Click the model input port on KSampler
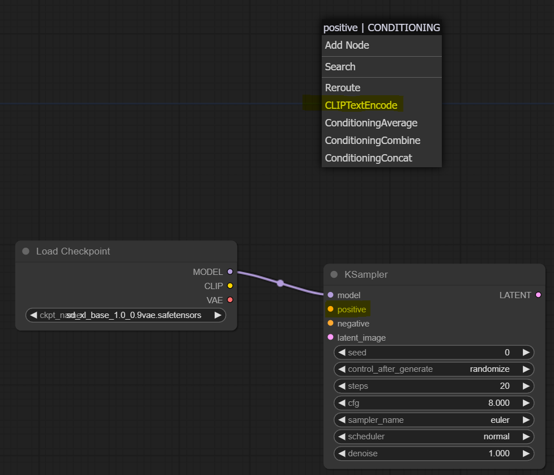Viewport: 554px width, 475px height. click(330, 295)
